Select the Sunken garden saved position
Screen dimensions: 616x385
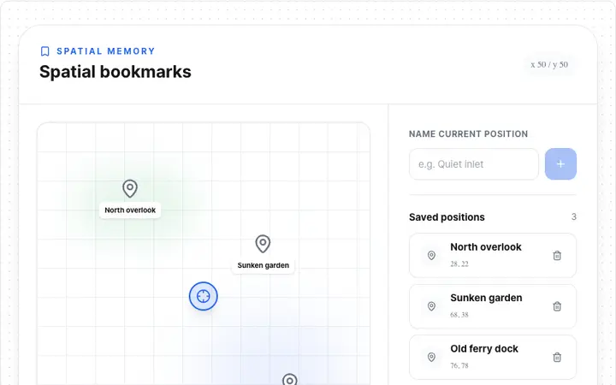pyautogui.click(x=493, y=306)
